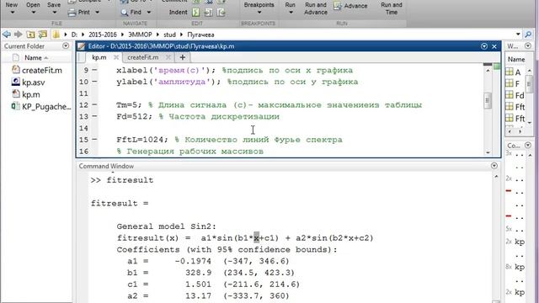Toggle breakpoint on line 9
539x303 pixels.
(x=94, y=71)
